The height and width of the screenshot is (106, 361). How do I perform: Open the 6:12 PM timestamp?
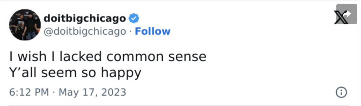29,92
